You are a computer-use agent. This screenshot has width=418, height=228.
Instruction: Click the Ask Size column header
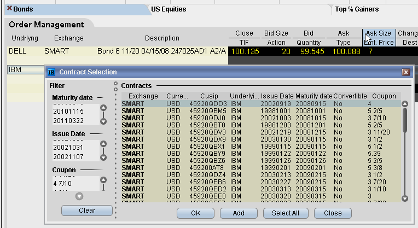(x=379, y=33)
